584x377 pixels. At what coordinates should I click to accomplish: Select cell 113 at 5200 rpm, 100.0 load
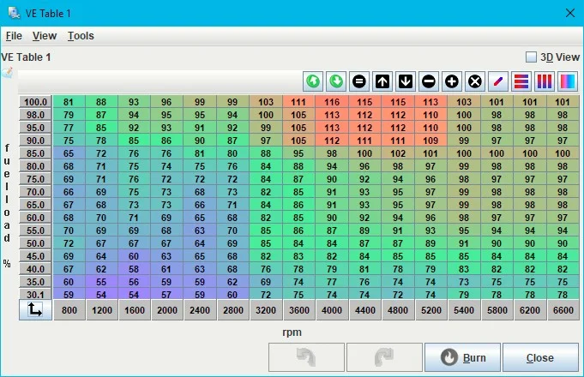pyautogui.click(x=430, y=102)
